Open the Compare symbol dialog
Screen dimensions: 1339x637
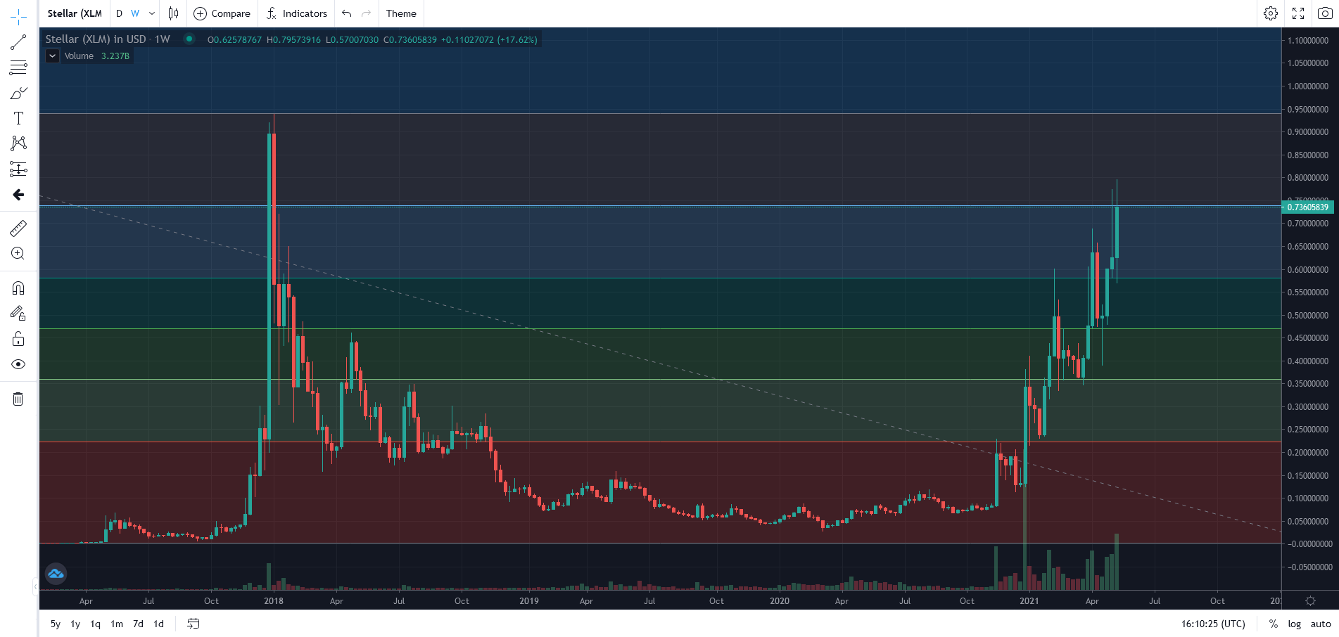click(x=222, y=13)
